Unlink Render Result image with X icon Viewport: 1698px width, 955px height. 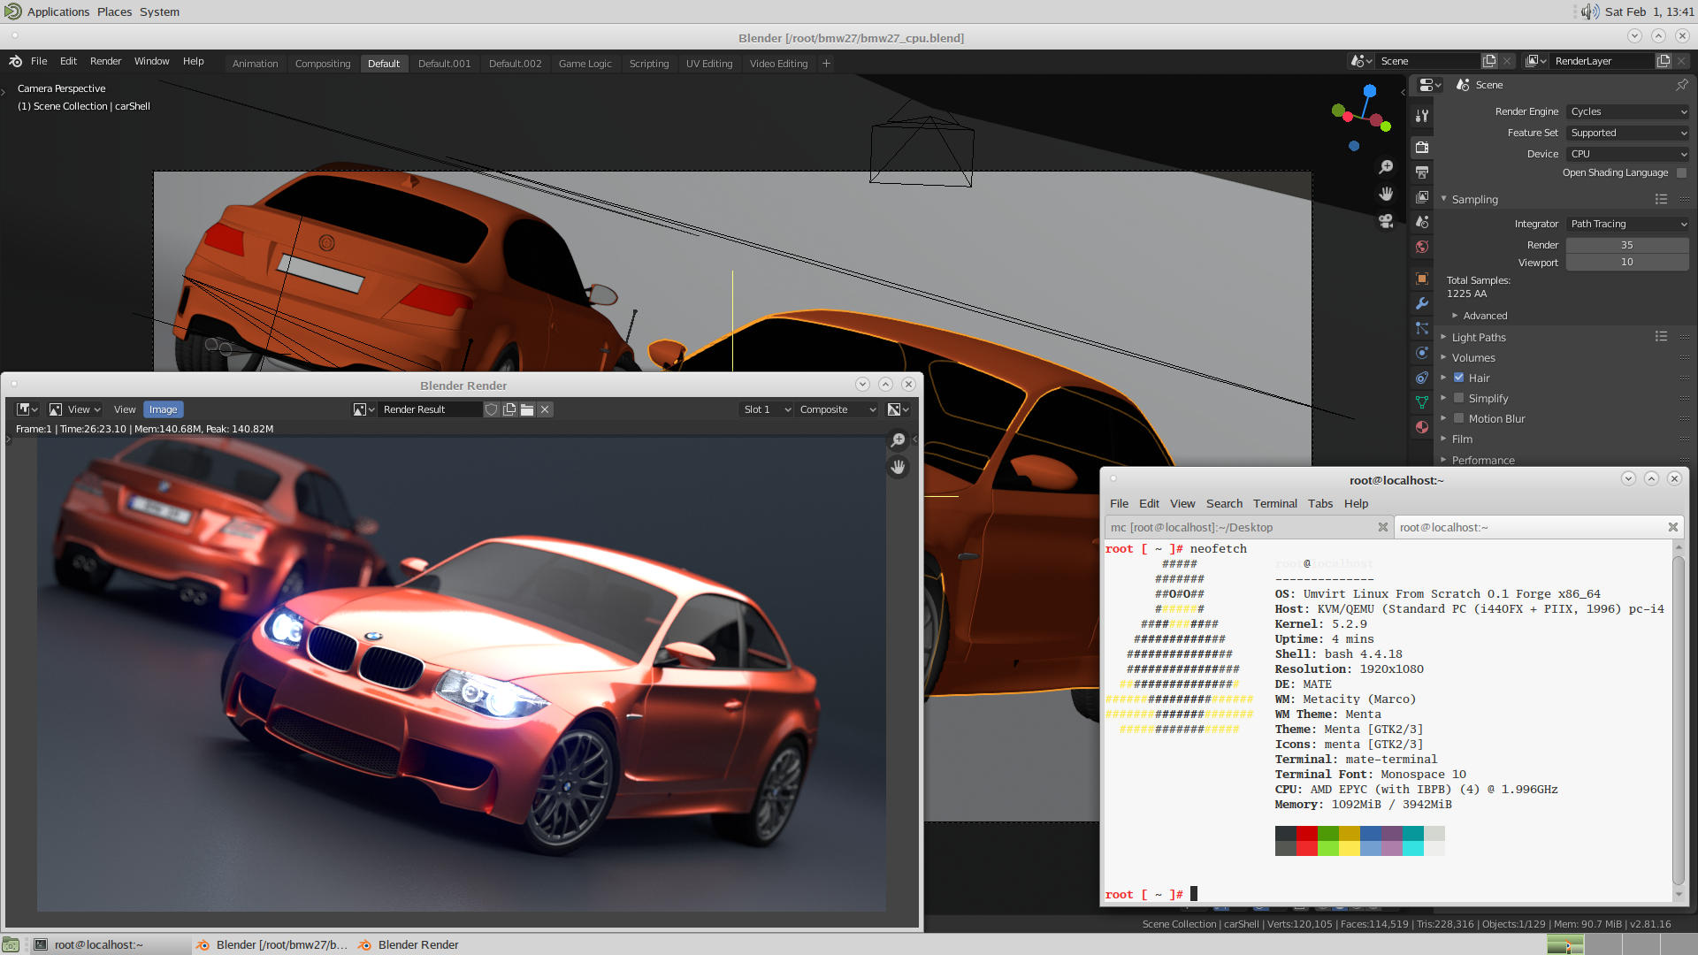coord(545,409)
